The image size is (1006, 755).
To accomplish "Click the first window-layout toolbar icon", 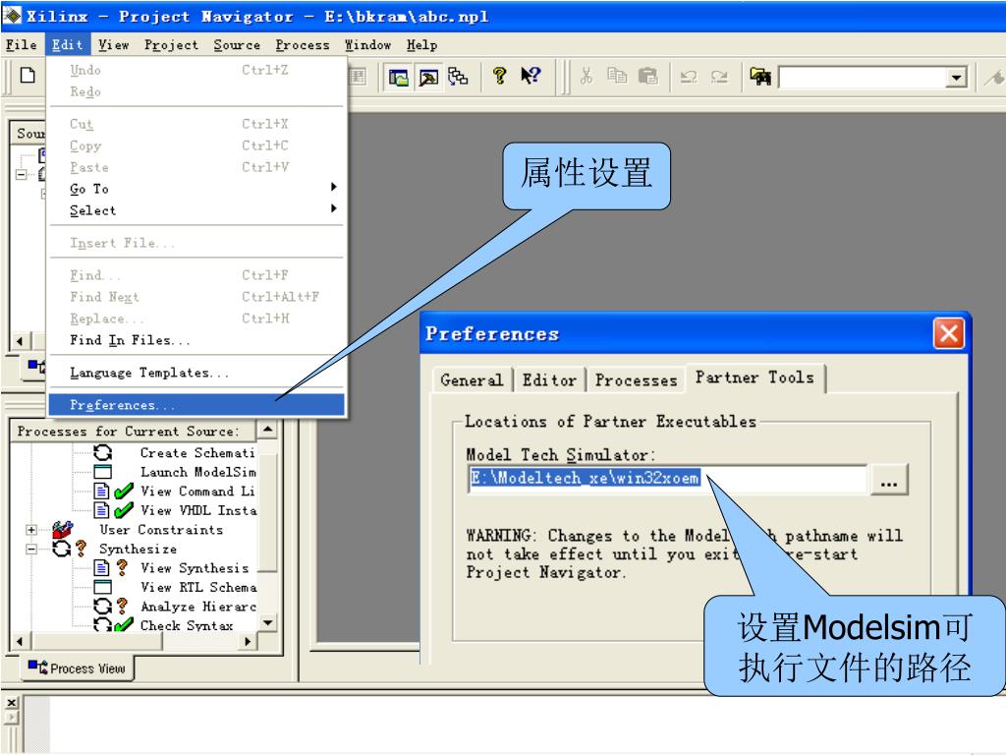I will point(399,78).
